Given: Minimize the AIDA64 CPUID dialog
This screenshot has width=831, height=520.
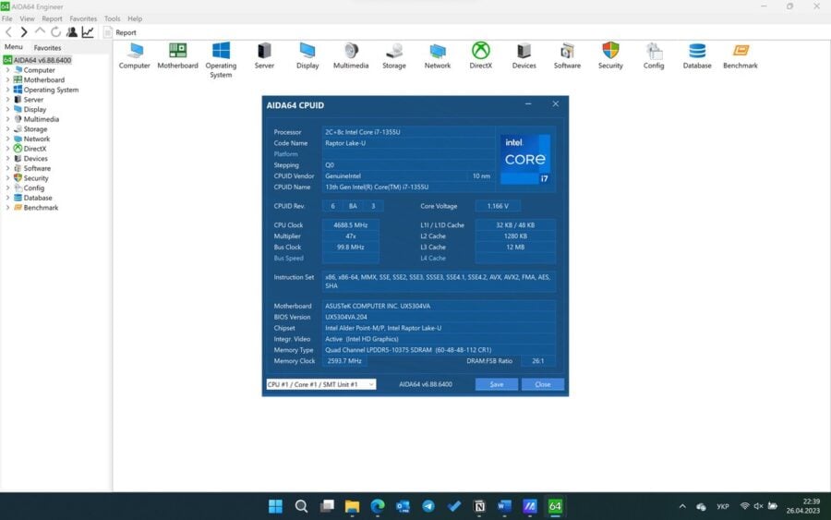Looking at the screenshot, I should (x=528, y=104).
